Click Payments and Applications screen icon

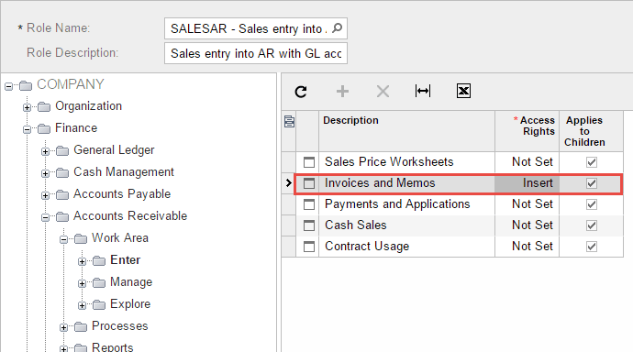point(309,204)
